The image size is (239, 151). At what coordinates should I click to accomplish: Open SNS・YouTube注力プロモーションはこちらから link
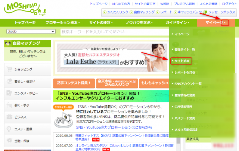114,127
